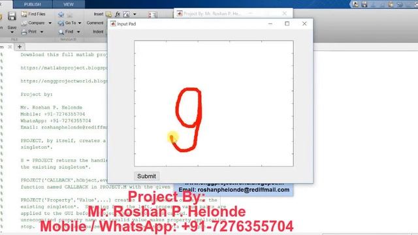The width and height of the screenshot is (418, 235).
Task: Click the matlabproject.blogspot URL comment line
Action: (64, 68)
